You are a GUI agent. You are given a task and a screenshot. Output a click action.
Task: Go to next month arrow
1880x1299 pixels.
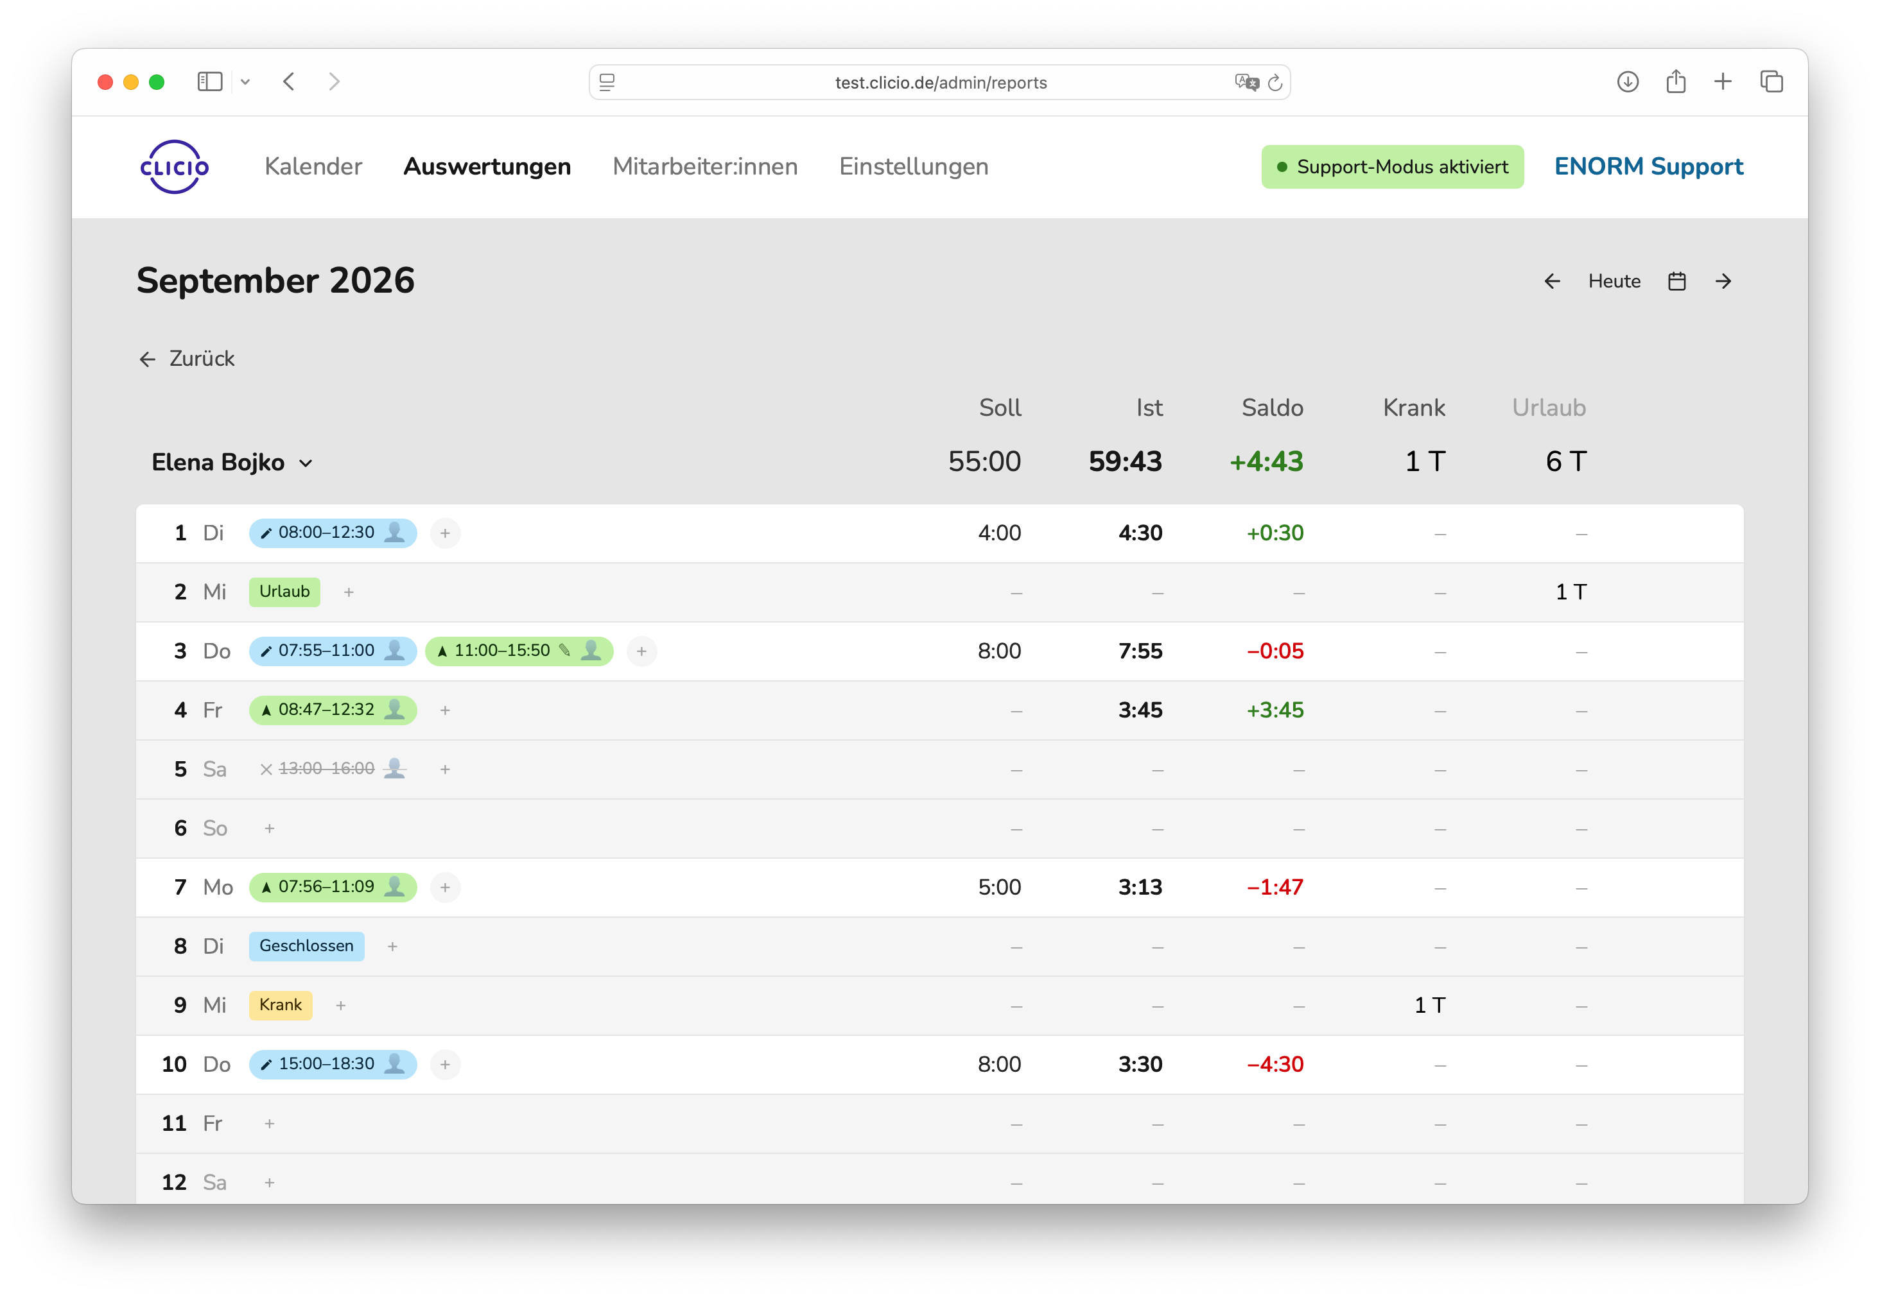(x=1723, y=282)
